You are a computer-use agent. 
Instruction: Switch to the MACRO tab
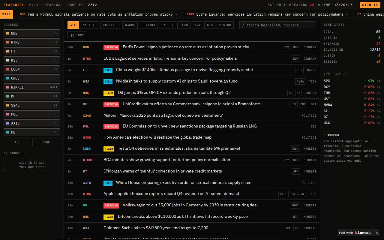click(x=130, y=25)
